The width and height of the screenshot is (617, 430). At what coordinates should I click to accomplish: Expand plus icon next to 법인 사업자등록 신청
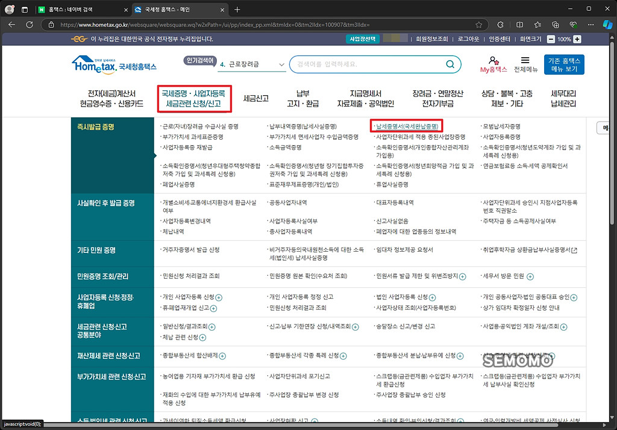pyautogui.click(x=432, y=298)
